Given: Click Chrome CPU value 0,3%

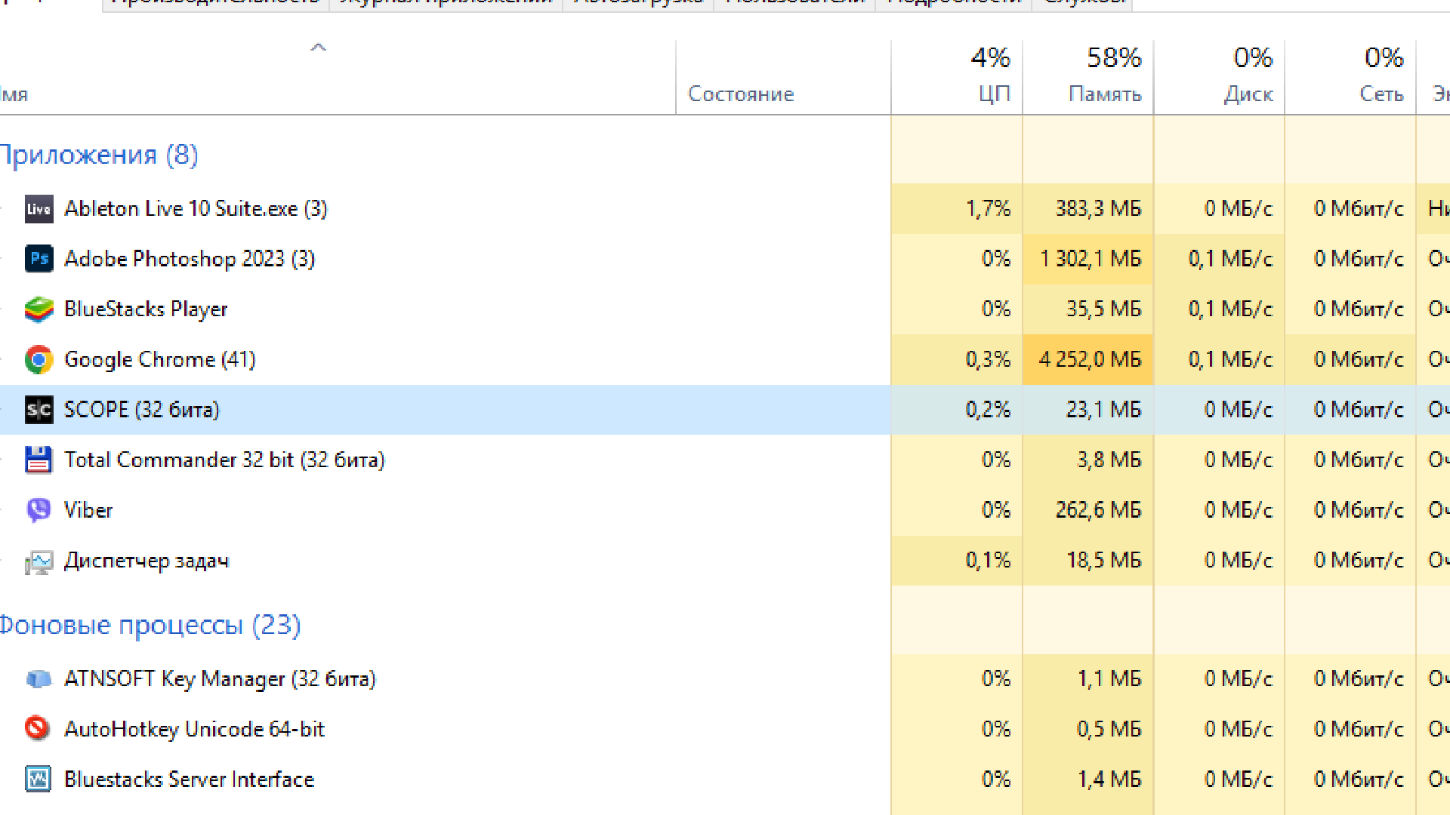Looking at the screenshot, I should pyautogui.click(x=988, y=359).
